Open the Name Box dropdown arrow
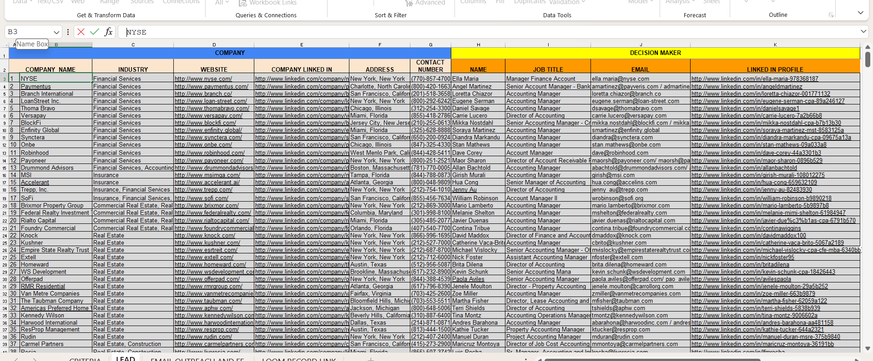This screenshot has height=361, width=873. [x=56, y=32]
